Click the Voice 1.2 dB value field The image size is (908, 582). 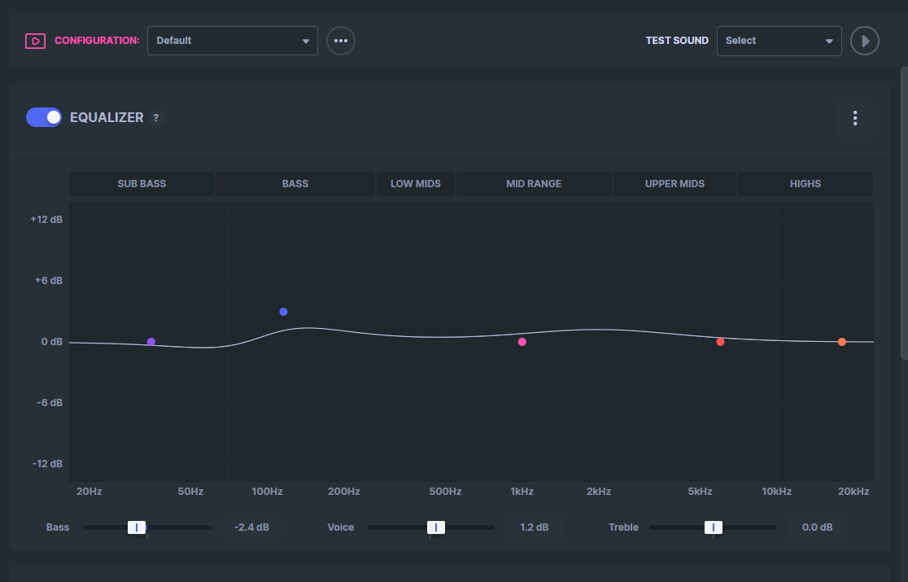click(x=534, y=527)
